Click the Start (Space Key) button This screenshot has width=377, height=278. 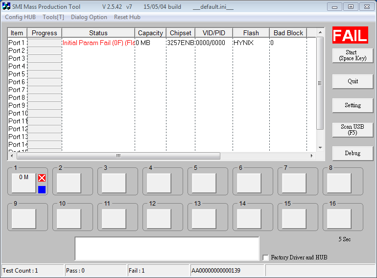tap(353, 55)
